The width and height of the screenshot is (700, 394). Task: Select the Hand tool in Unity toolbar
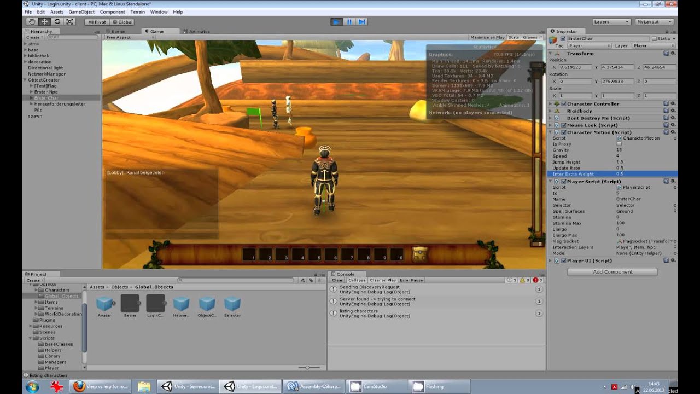(x=32, y=22)
